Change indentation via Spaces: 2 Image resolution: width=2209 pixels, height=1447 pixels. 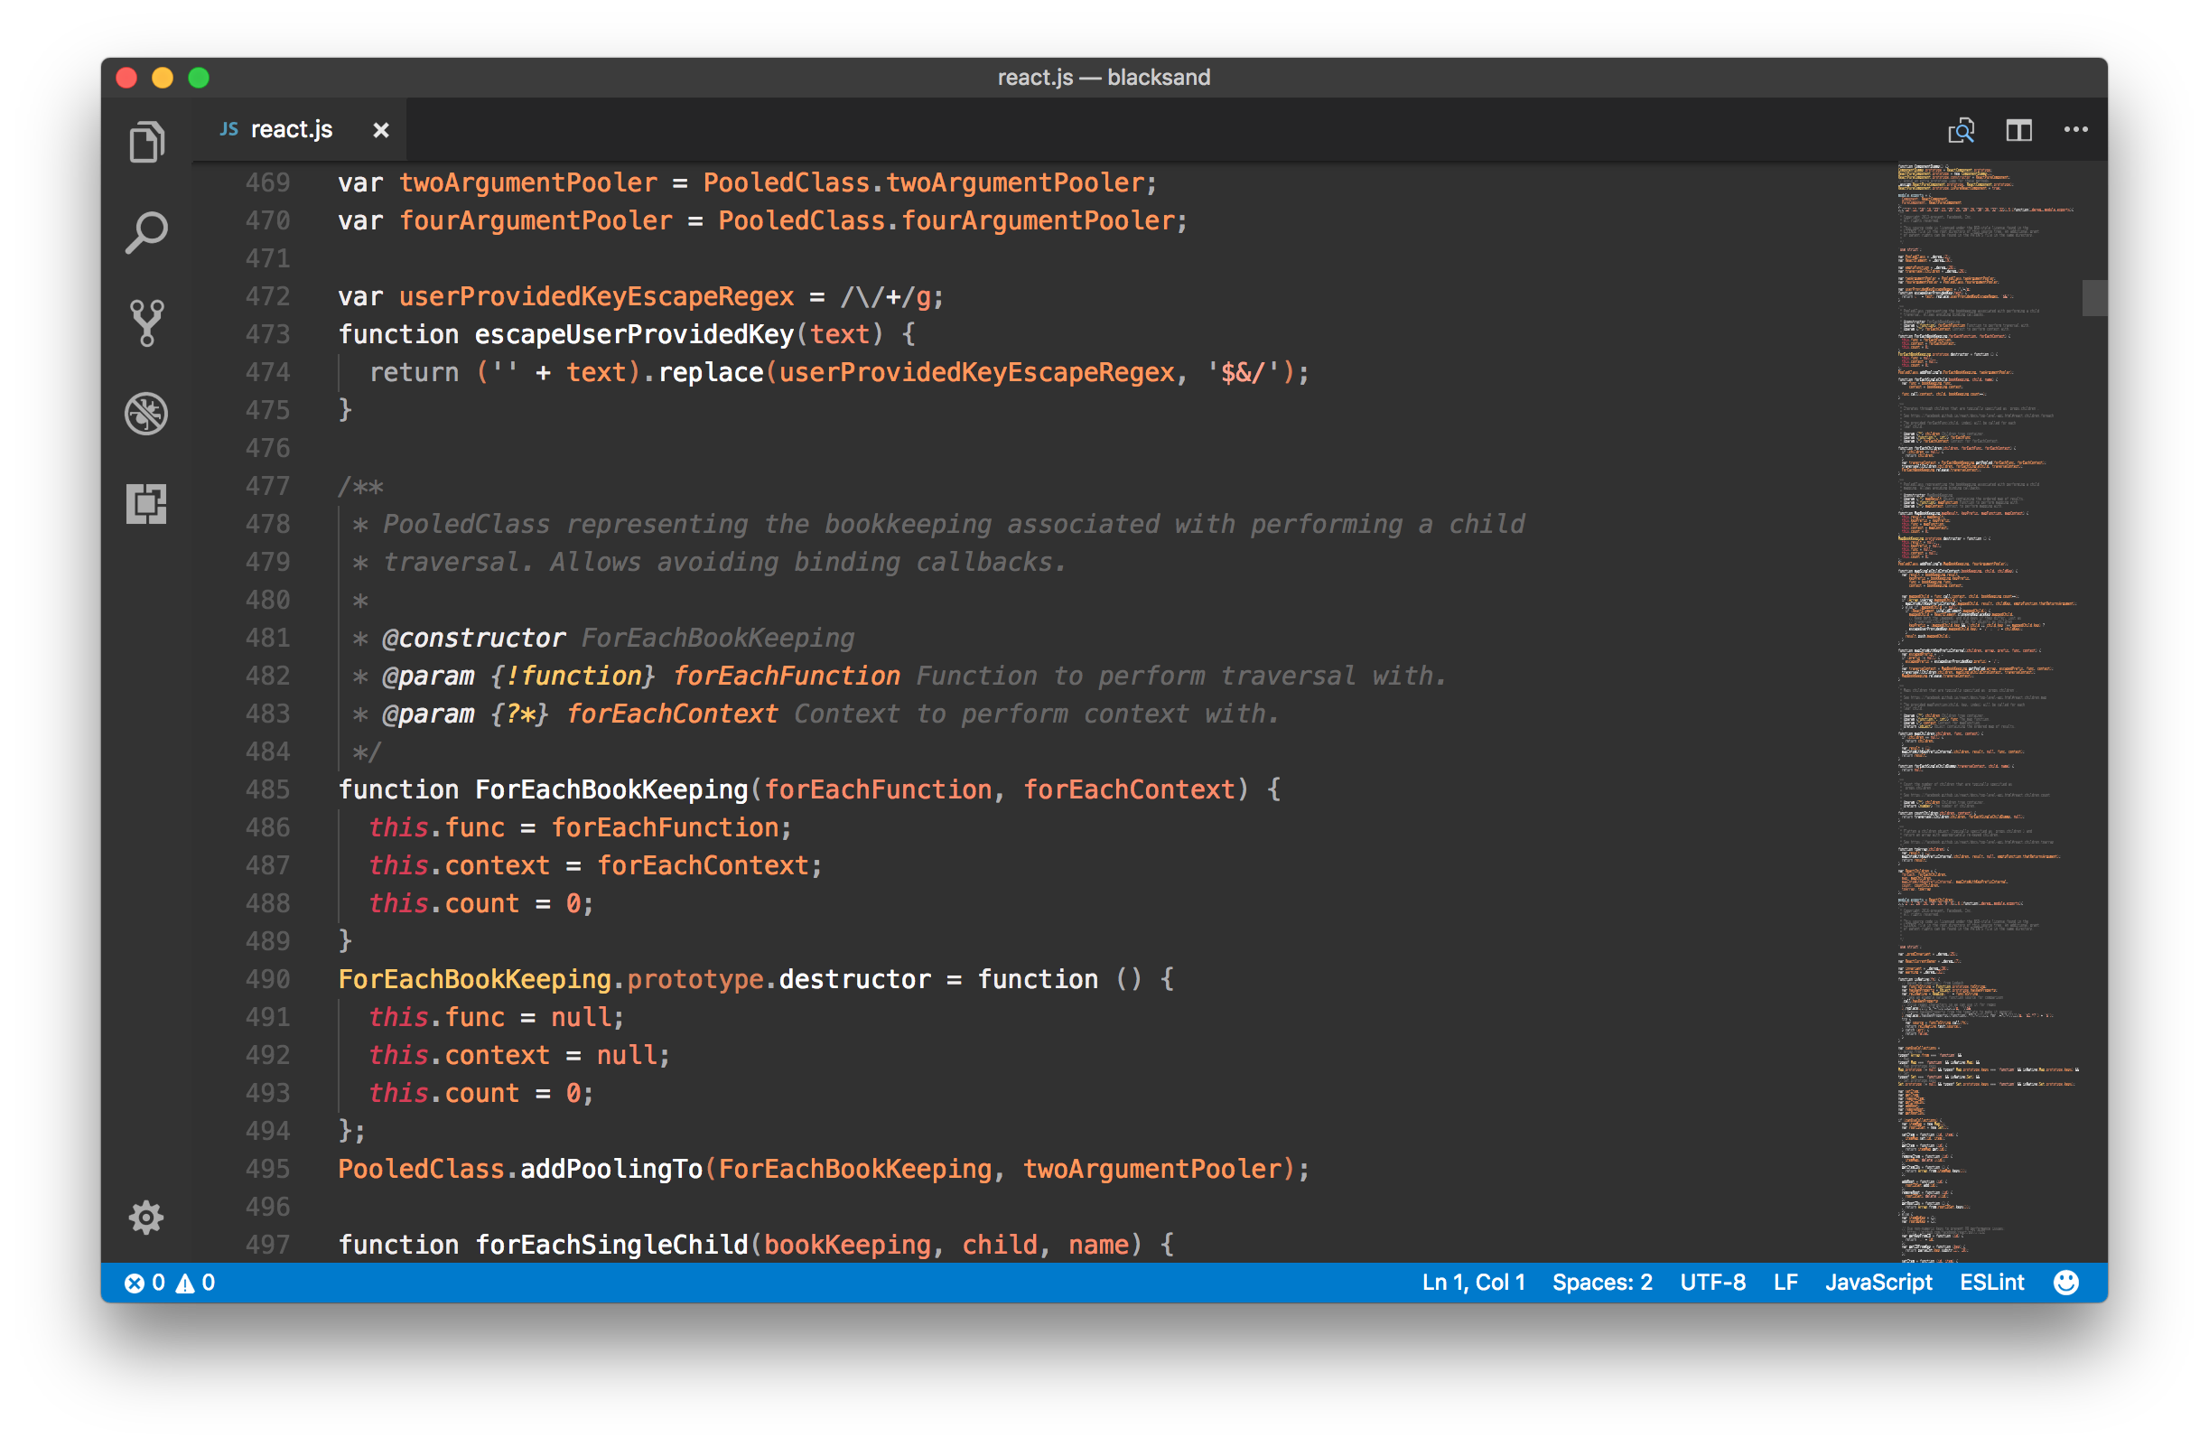[1602, 1282]
